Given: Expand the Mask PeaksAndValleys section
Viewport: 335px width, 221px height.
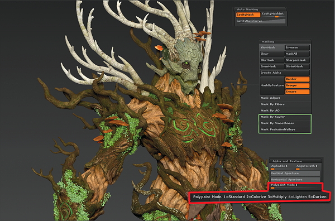Looking at the screenshot, I should (285, 129).
